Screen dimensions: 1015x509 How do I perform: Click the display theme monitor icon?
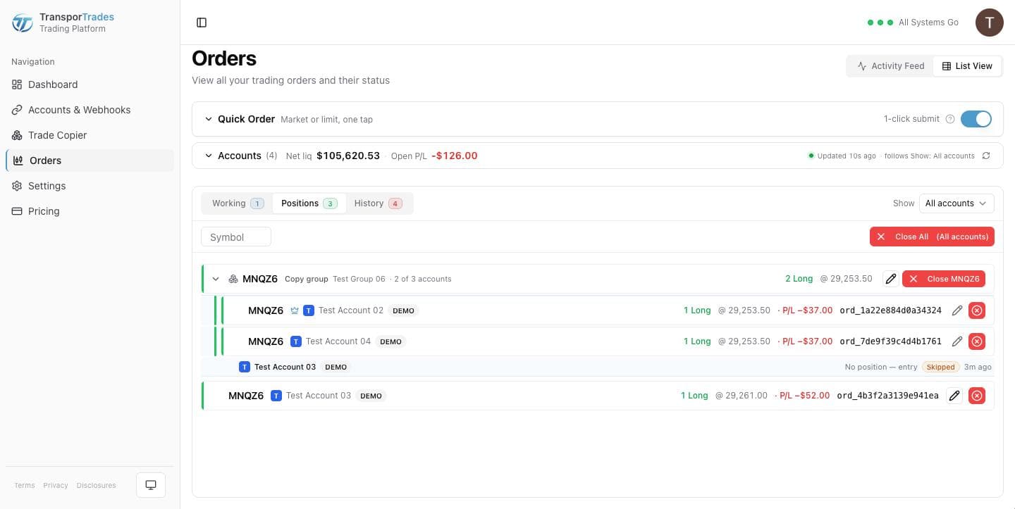pyautogui.click(x=151, y=485)
